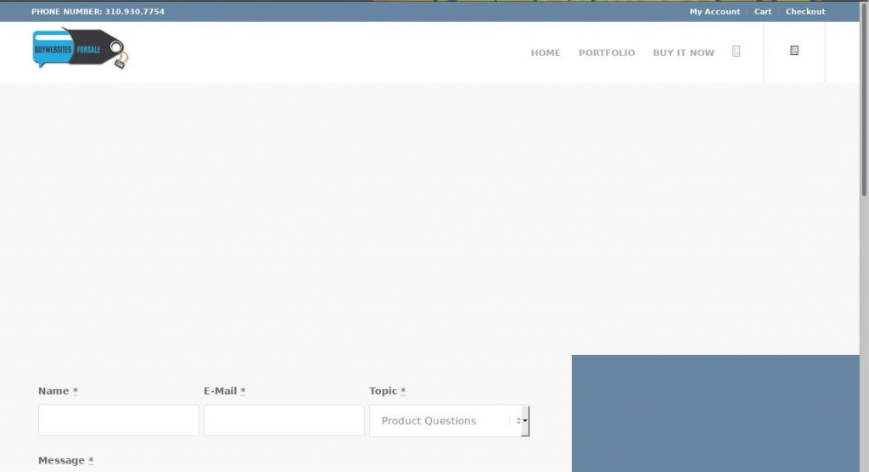Focus the E-Mail input field
Image resolution: width=869 pixels, height=472 pixels.
click(x=283, y=420)
